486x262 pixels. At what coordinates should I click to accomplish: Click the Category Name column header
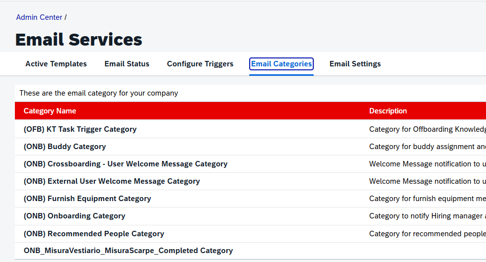click(50, 111)
